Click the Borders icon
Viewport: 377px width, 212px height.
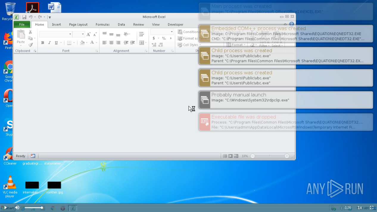(x=69, y=43)
